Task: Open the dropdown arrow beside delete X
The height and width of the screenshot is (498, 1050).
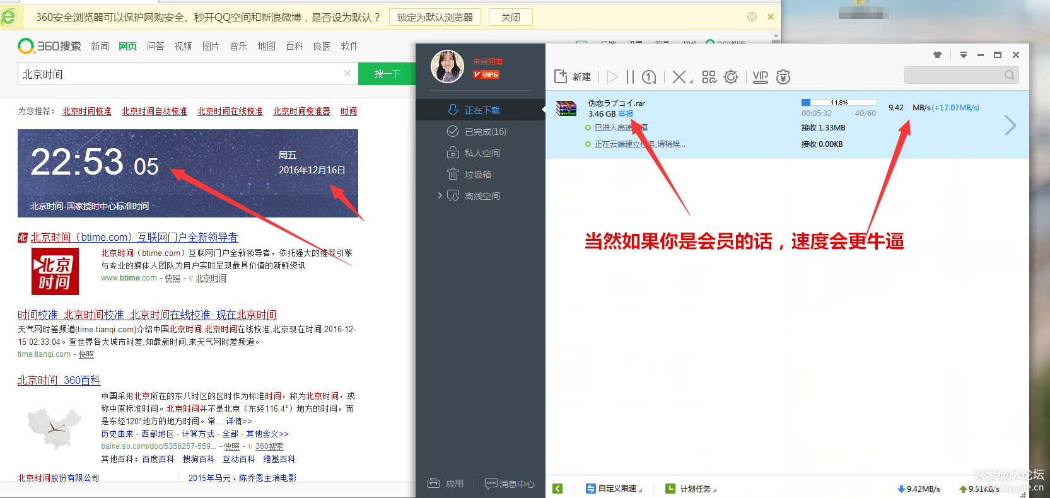Action: 691,81
